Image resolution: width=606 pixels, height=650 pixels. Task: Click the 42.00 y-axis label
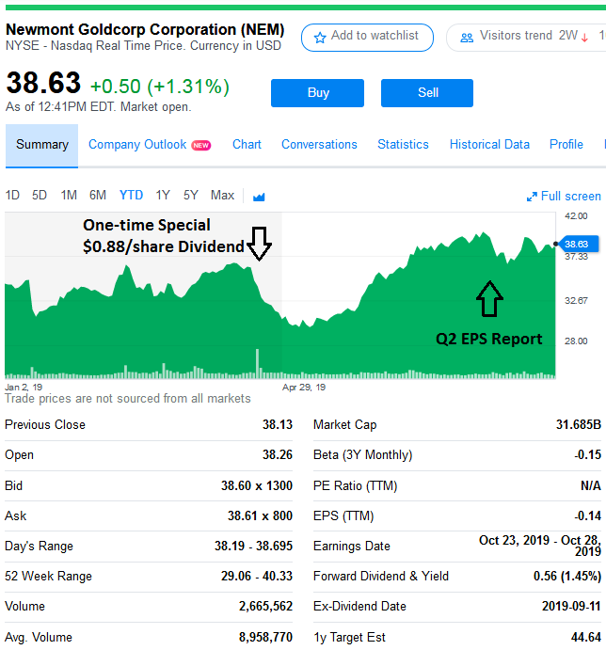576,216
